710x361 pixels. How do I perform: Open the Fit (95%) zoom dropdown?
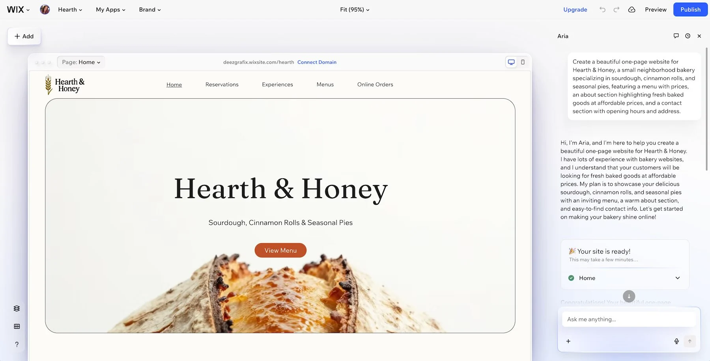pyautogui.click(x=355, y=9)
